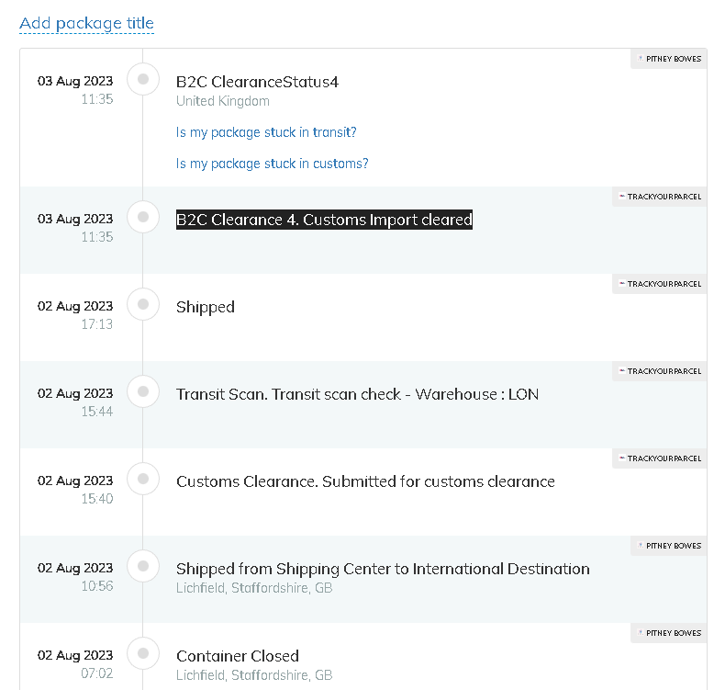Select timeline dot for Transit Scan event
This screenshot has width=714, height=690.
[x=143, y=392]
